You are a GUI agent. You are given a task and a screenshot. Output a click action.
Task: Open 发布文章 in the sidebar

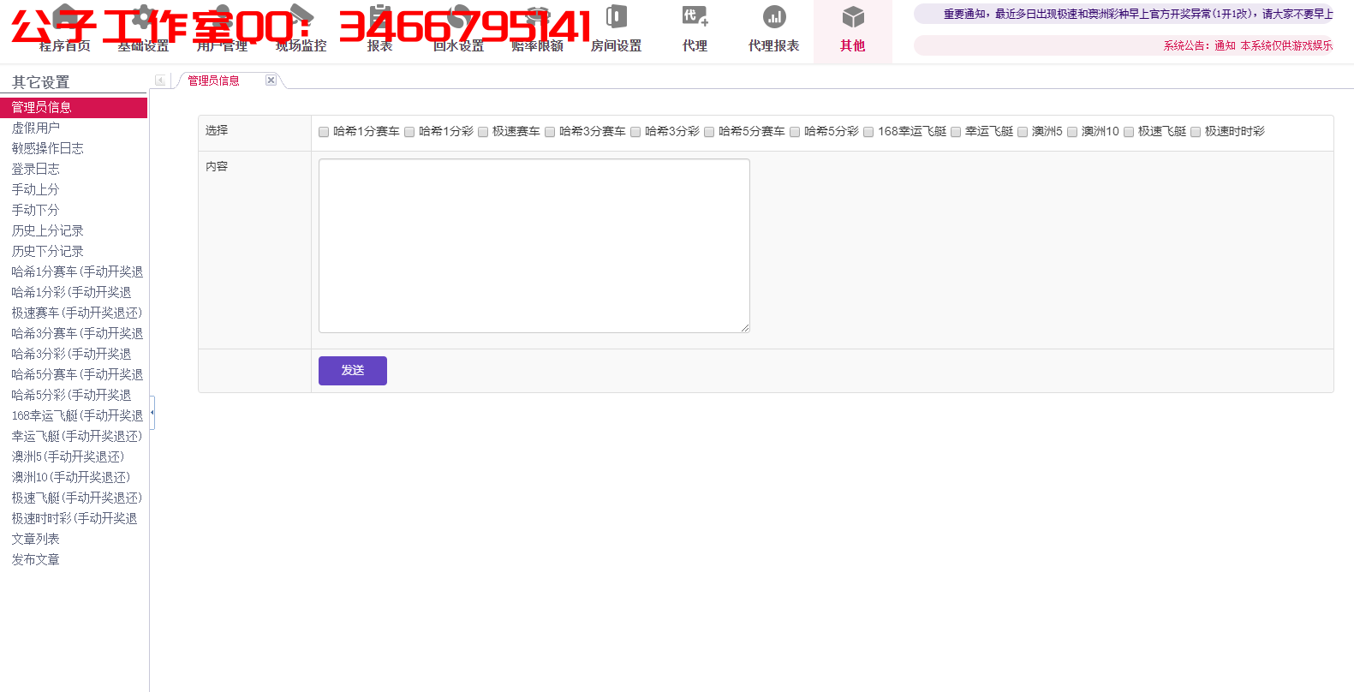point(36,559)
